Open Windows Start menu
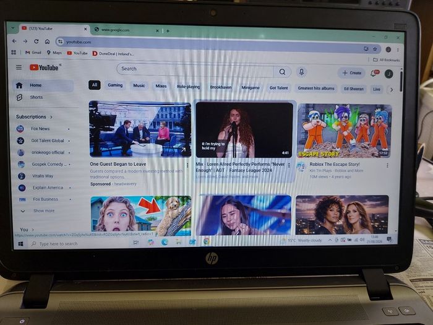The height and width of the screenshot is (325, 433). 20,244
